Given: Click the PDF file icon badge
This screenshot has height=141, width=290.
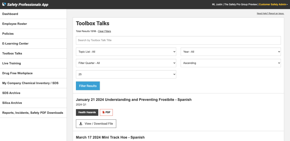Looking at the screenshot, I should (x=106, y=112).
